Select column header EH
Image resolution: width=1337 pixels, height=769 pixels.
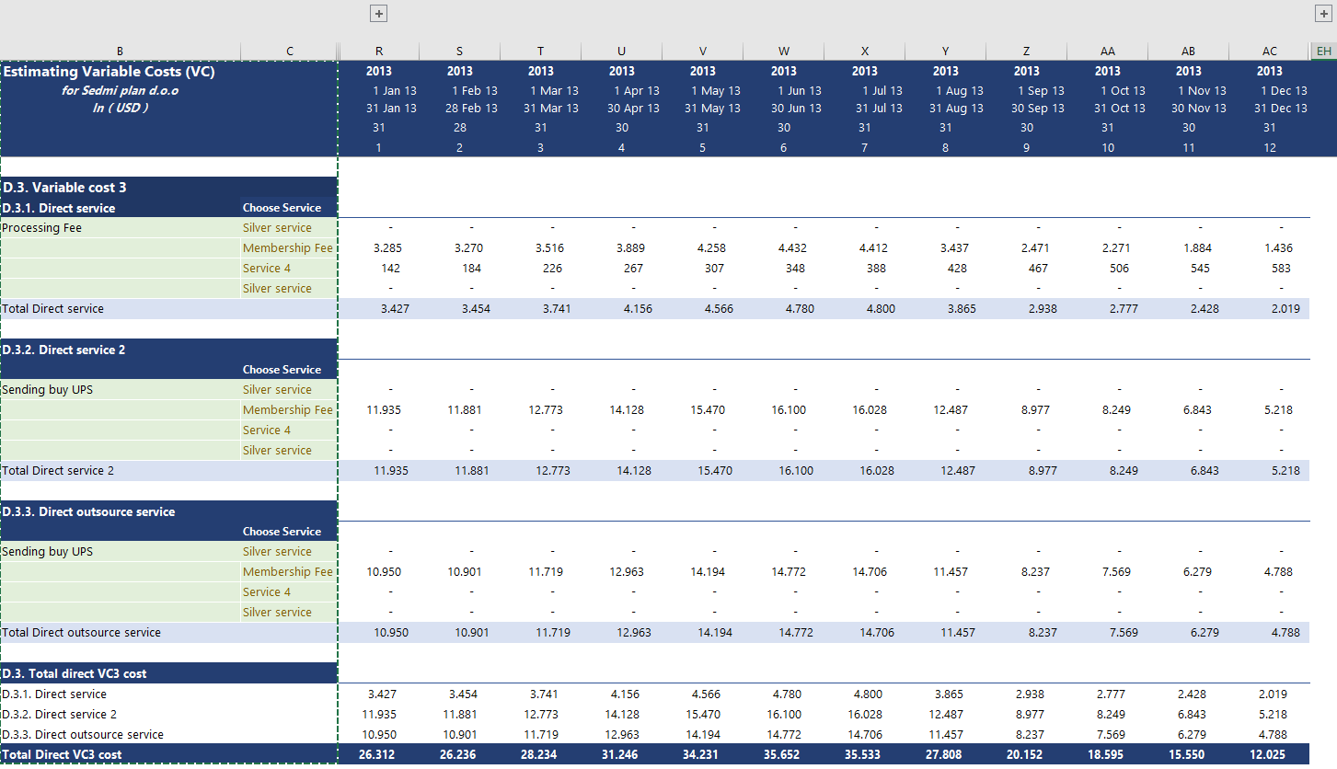[1323, 52]
